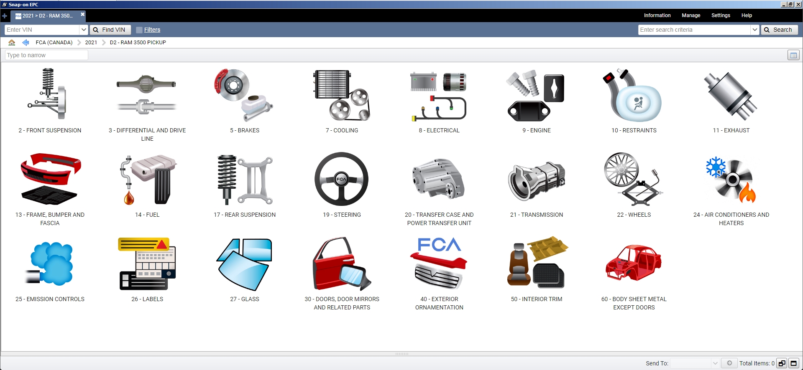Expand the Enter VIN dropdown arrow
Image resolution: width=803 pixels, height=370 pixels.
click(x=84, y=30)
